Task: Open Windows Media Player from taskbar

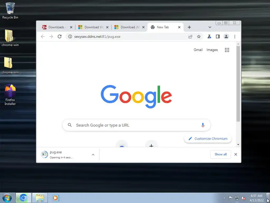Action: point(55,198)
